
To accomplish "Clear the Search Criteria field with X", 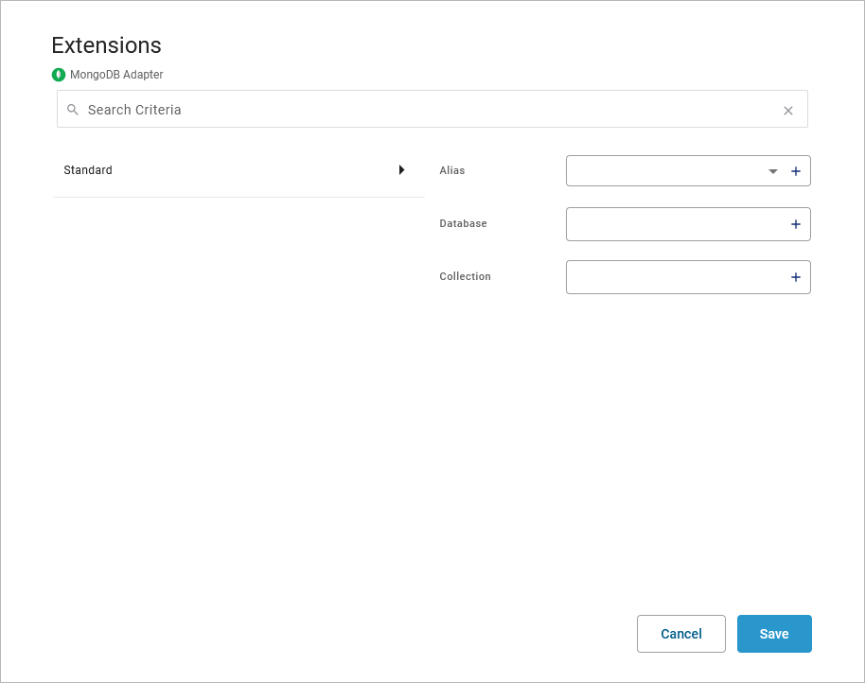I will tap(788, 111).
